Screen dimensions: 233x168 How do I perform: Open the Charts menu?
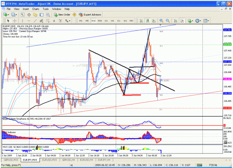pyautogui.click(x=36, y=9)
